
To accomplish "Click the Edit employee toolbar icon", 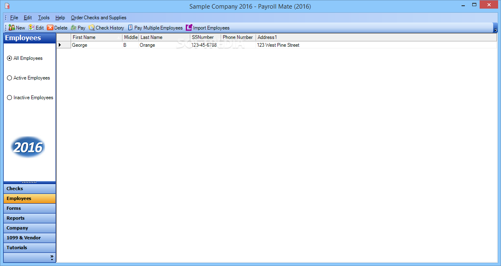I will [32, 28].
